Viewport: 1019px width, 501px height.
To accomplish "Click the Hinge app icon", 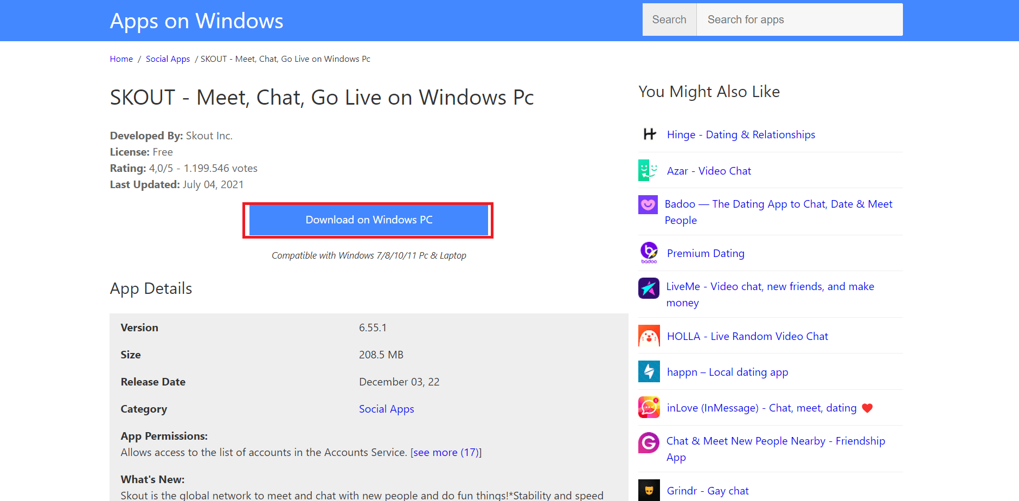I will tap(649, 134).
